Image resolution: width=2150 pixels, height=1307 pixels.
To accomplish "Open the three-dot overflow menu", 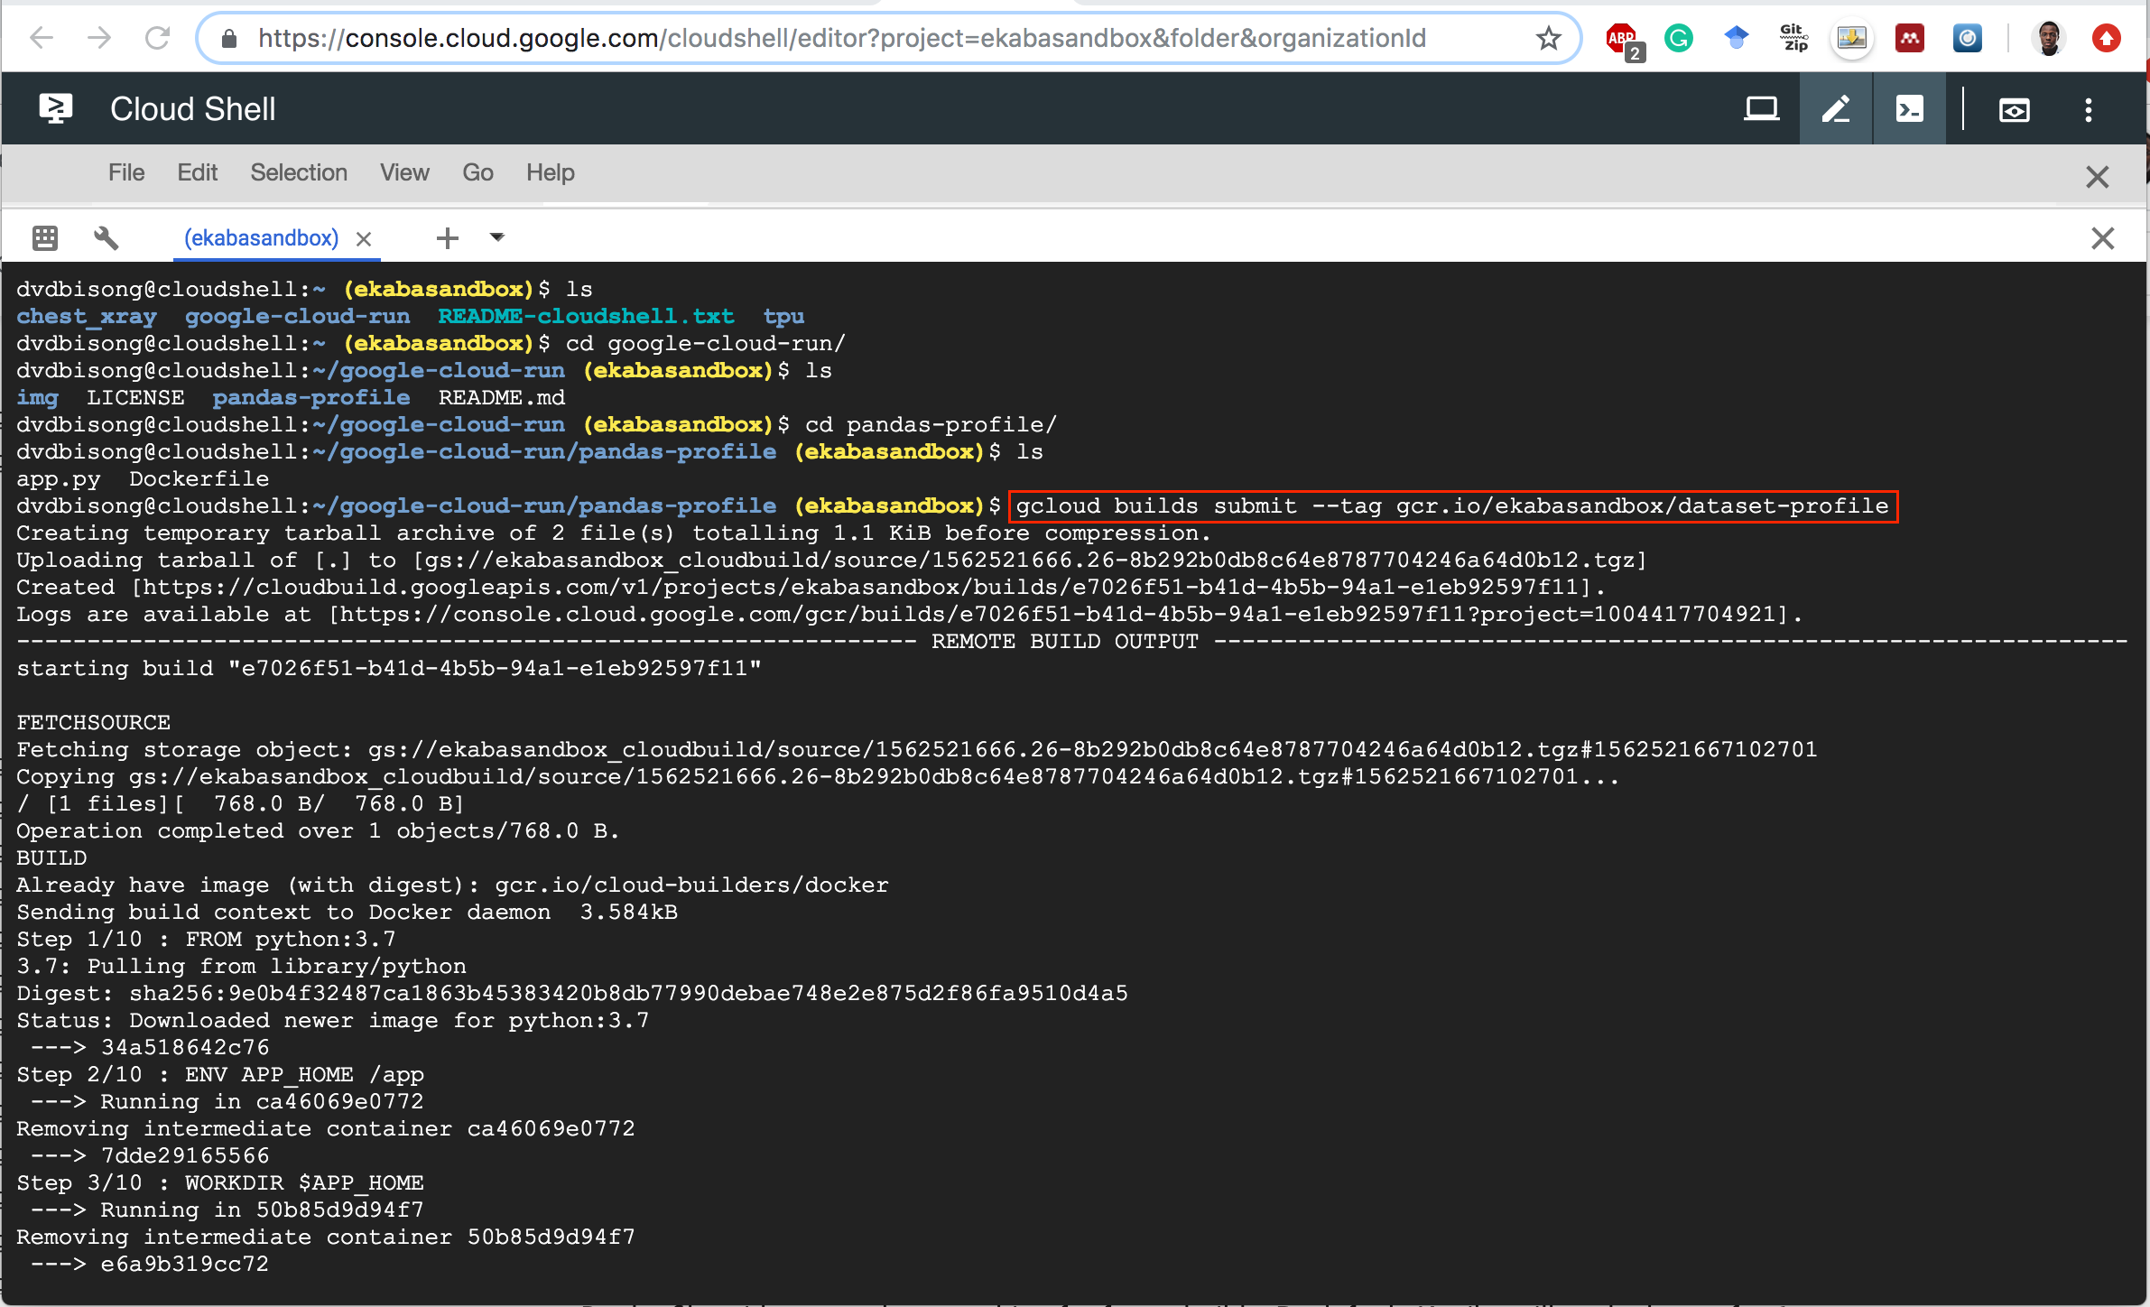I will pyautogui.click(x=2088, y=108).
